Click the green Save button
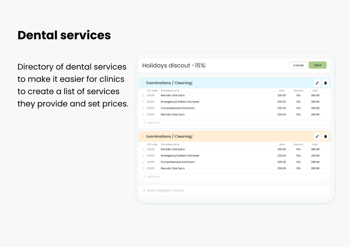 pyautogui.click(x=318, y=65)
